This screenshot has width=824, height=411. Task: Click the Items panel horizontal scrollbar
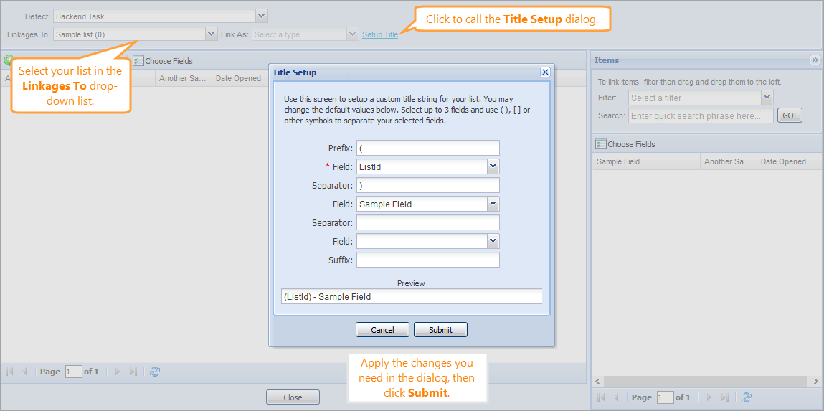(705, 381)
